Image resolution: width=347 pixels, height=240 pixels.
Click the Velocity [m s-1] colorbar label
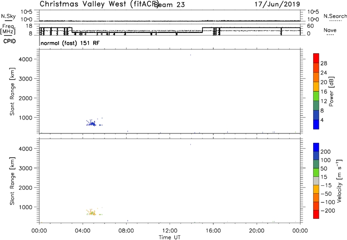point(339,181)
